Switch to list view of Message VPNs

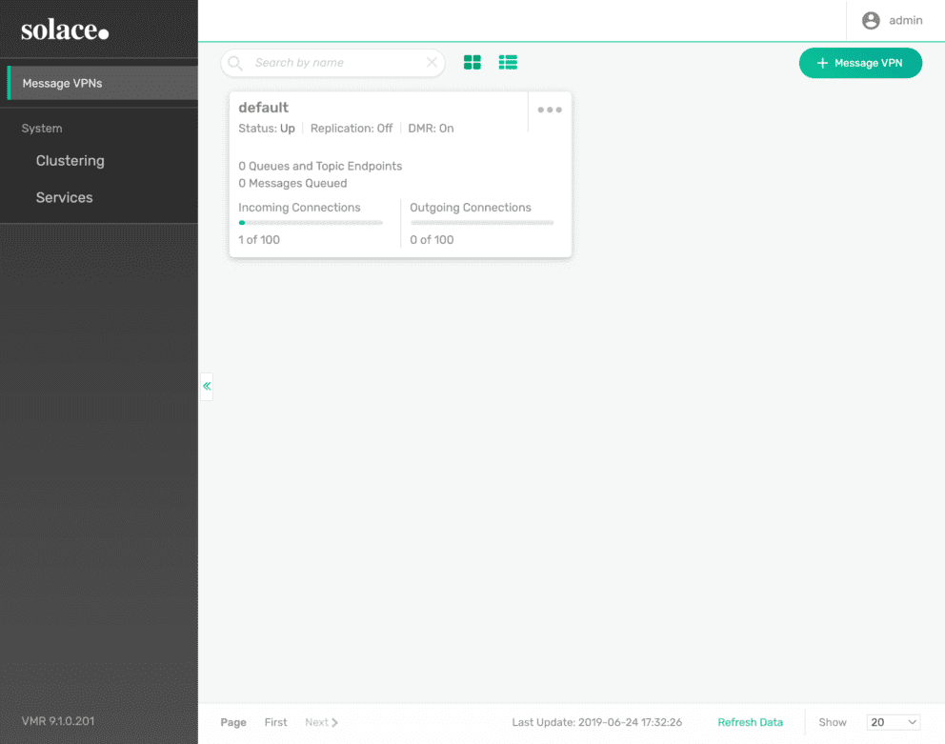(508, 62)
